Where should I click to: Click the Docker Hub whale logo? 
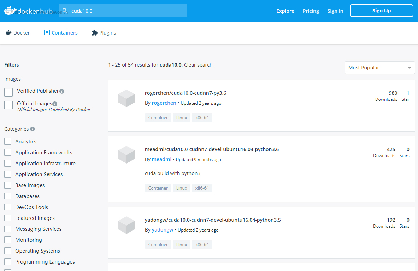click(x=11, y=10)
